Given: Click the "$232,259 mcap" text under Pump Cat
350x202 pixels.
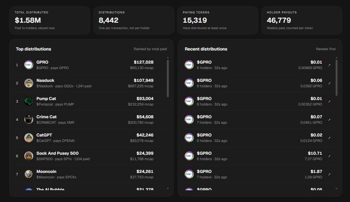Looking at the screenshot, I should (141, 105).
